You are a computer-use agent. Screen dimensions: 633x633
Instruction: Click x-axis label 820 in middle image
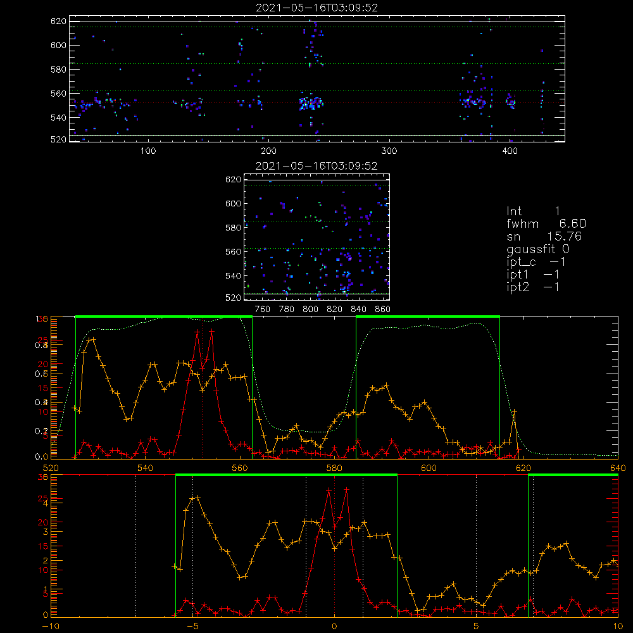pyautogui.click(x=335, y=310)
